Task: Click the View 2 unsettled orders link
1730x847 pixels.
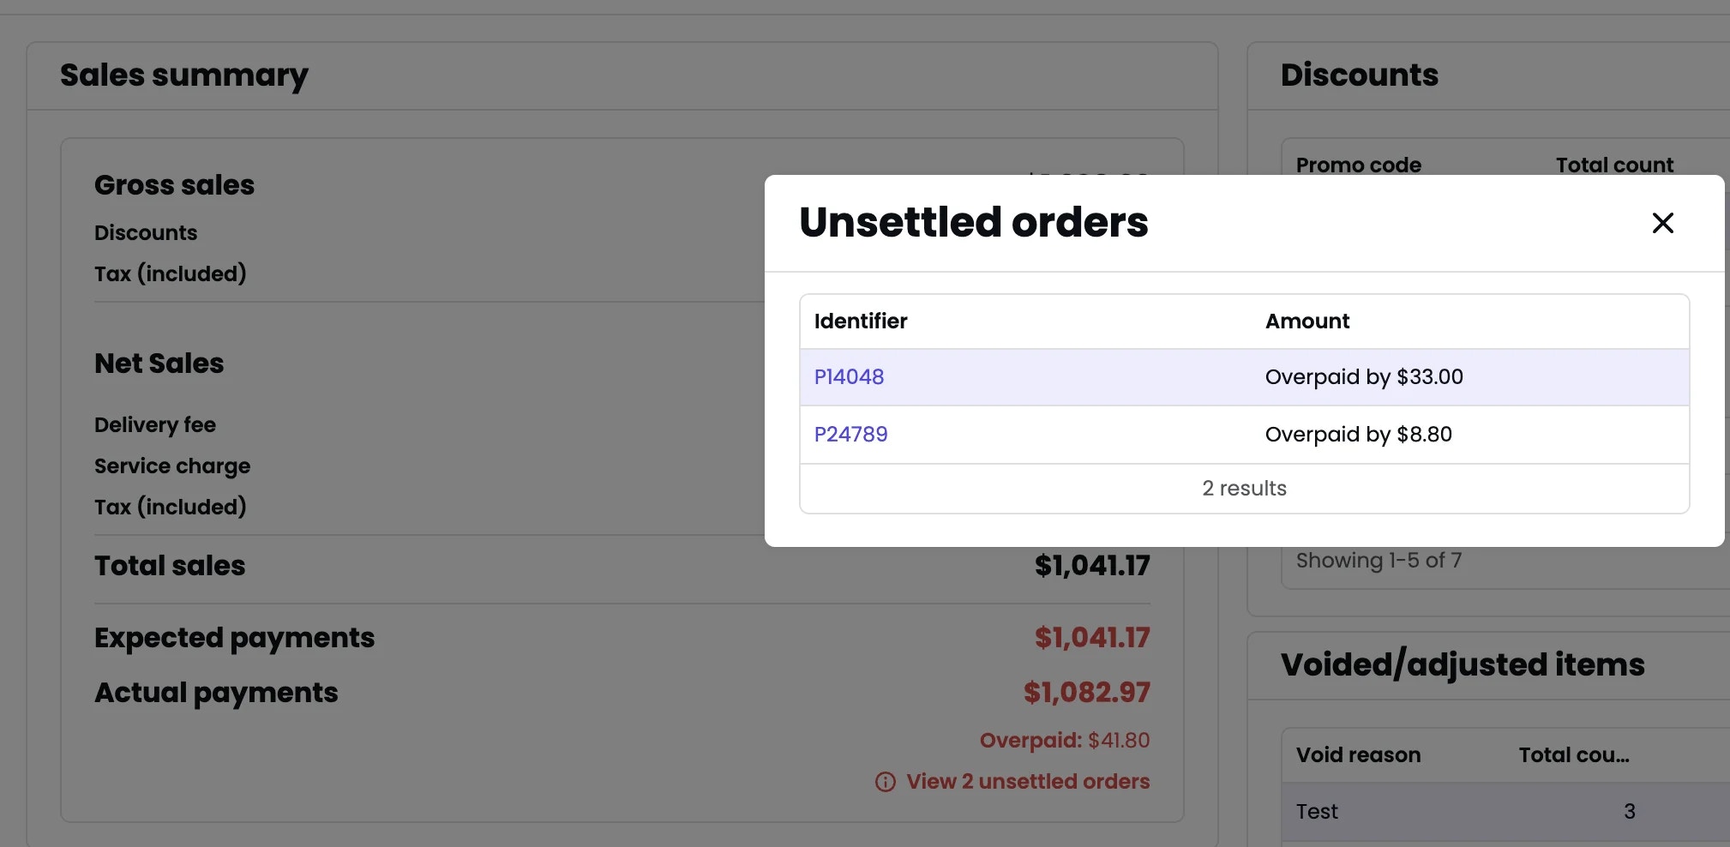Action: coord(1027,781)
